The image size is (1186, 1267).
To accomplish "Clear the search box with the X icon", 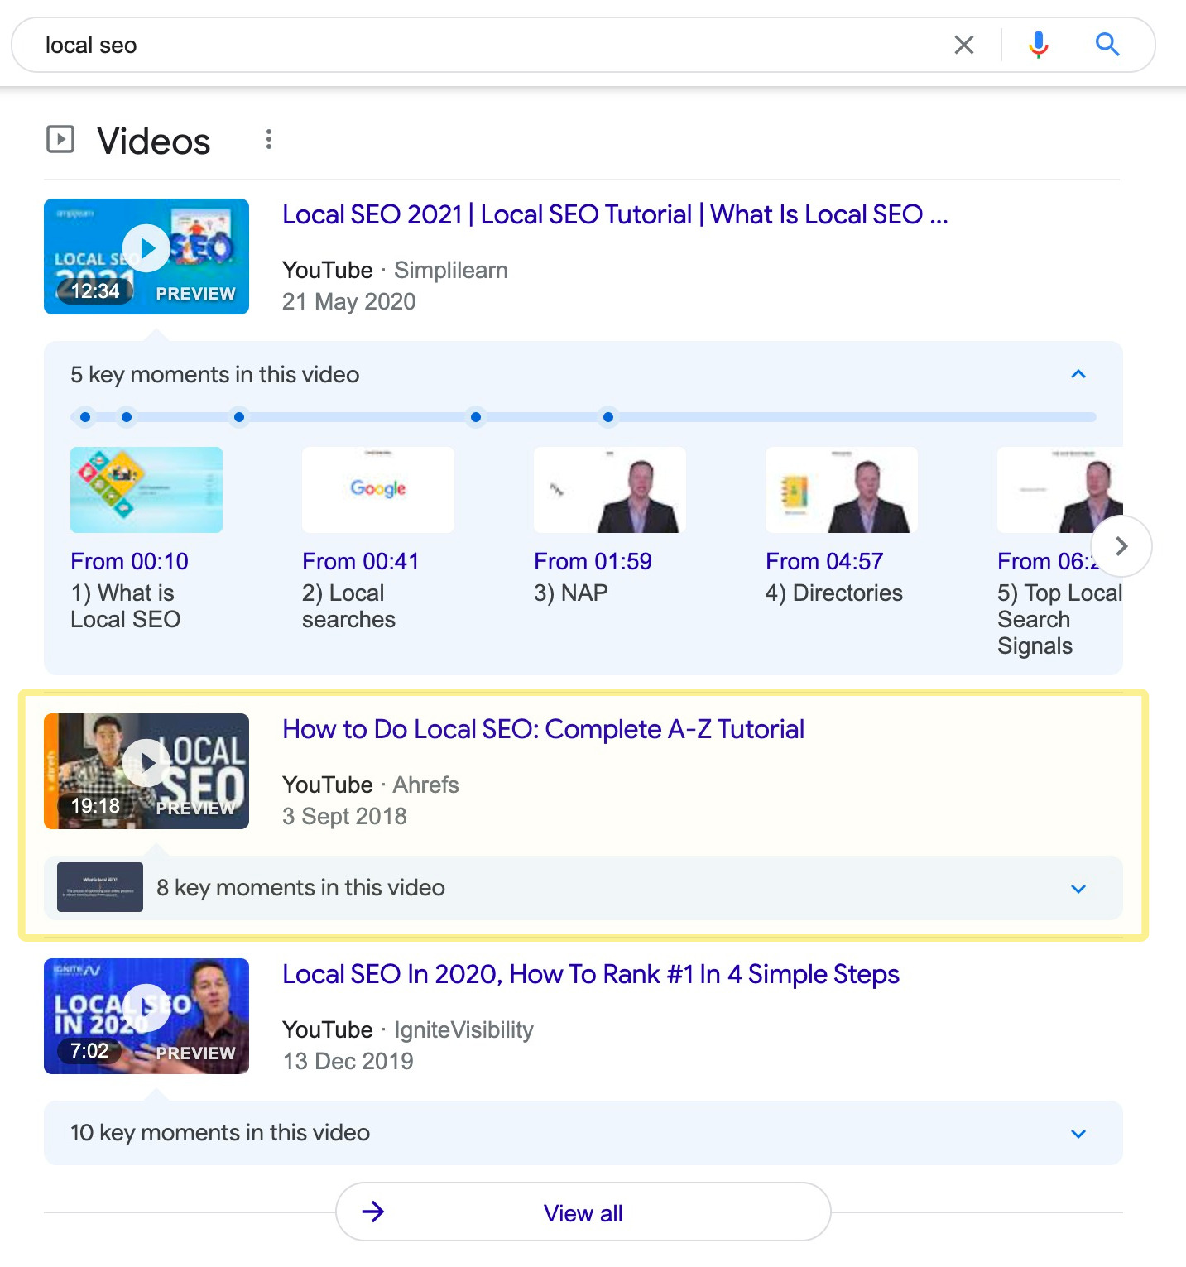I will tap(963, 45).
